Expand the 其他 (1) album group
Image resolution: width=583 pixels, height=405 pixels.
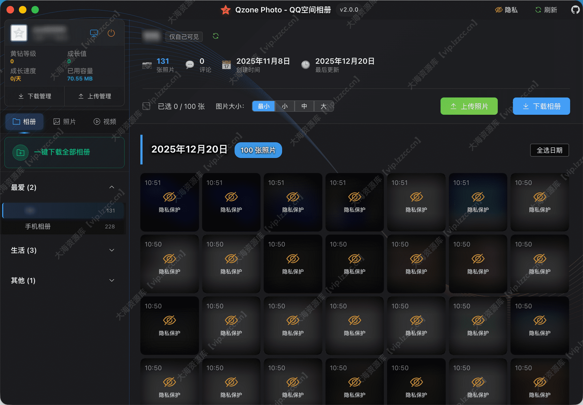112,280
